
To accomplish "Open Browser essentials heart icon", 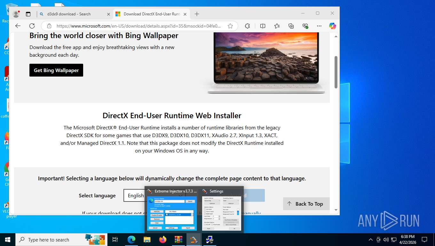I will [x=305, y=26].
